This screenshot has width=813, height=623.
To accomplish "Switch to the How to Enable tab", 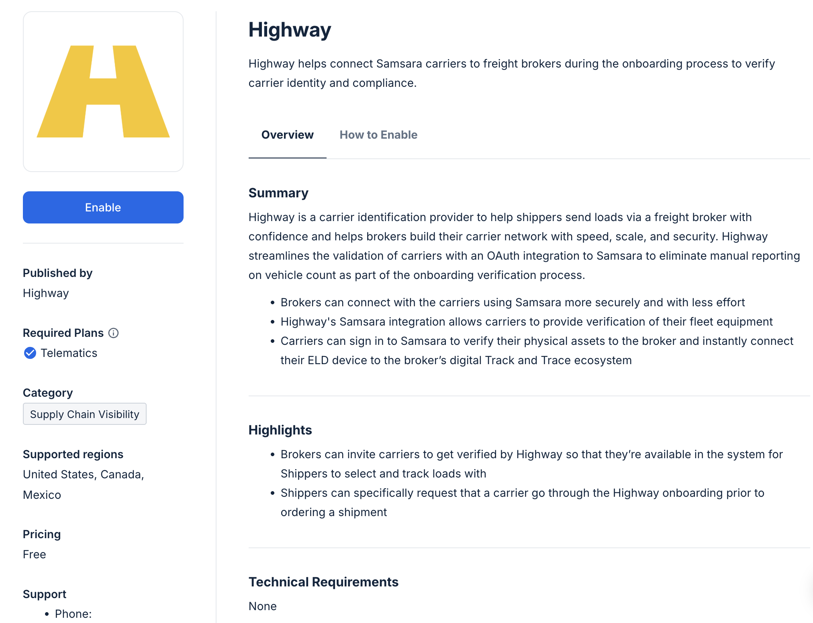I will 378,135.
